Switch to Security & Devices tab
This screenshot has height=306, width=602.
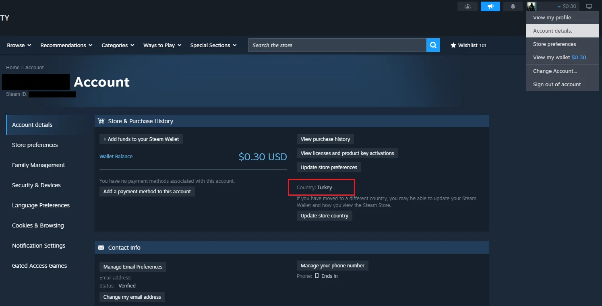coord(36,185)
